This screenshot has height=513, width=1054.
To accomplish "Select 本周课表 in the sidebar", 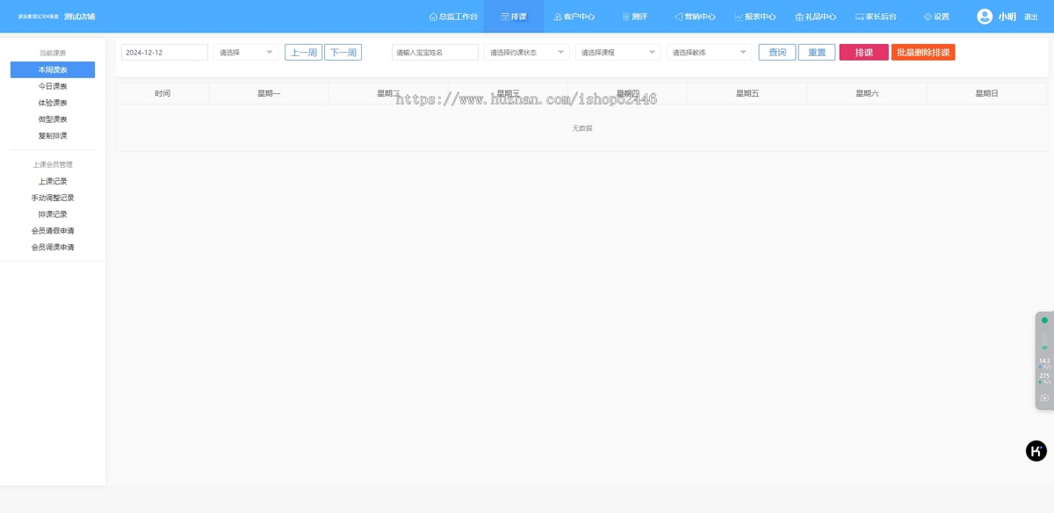I will tap(53, 70).
